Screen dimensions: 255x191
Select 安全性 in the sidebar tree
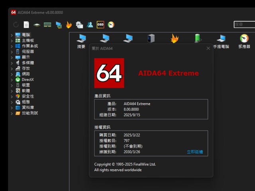click(x=28, y=96)
